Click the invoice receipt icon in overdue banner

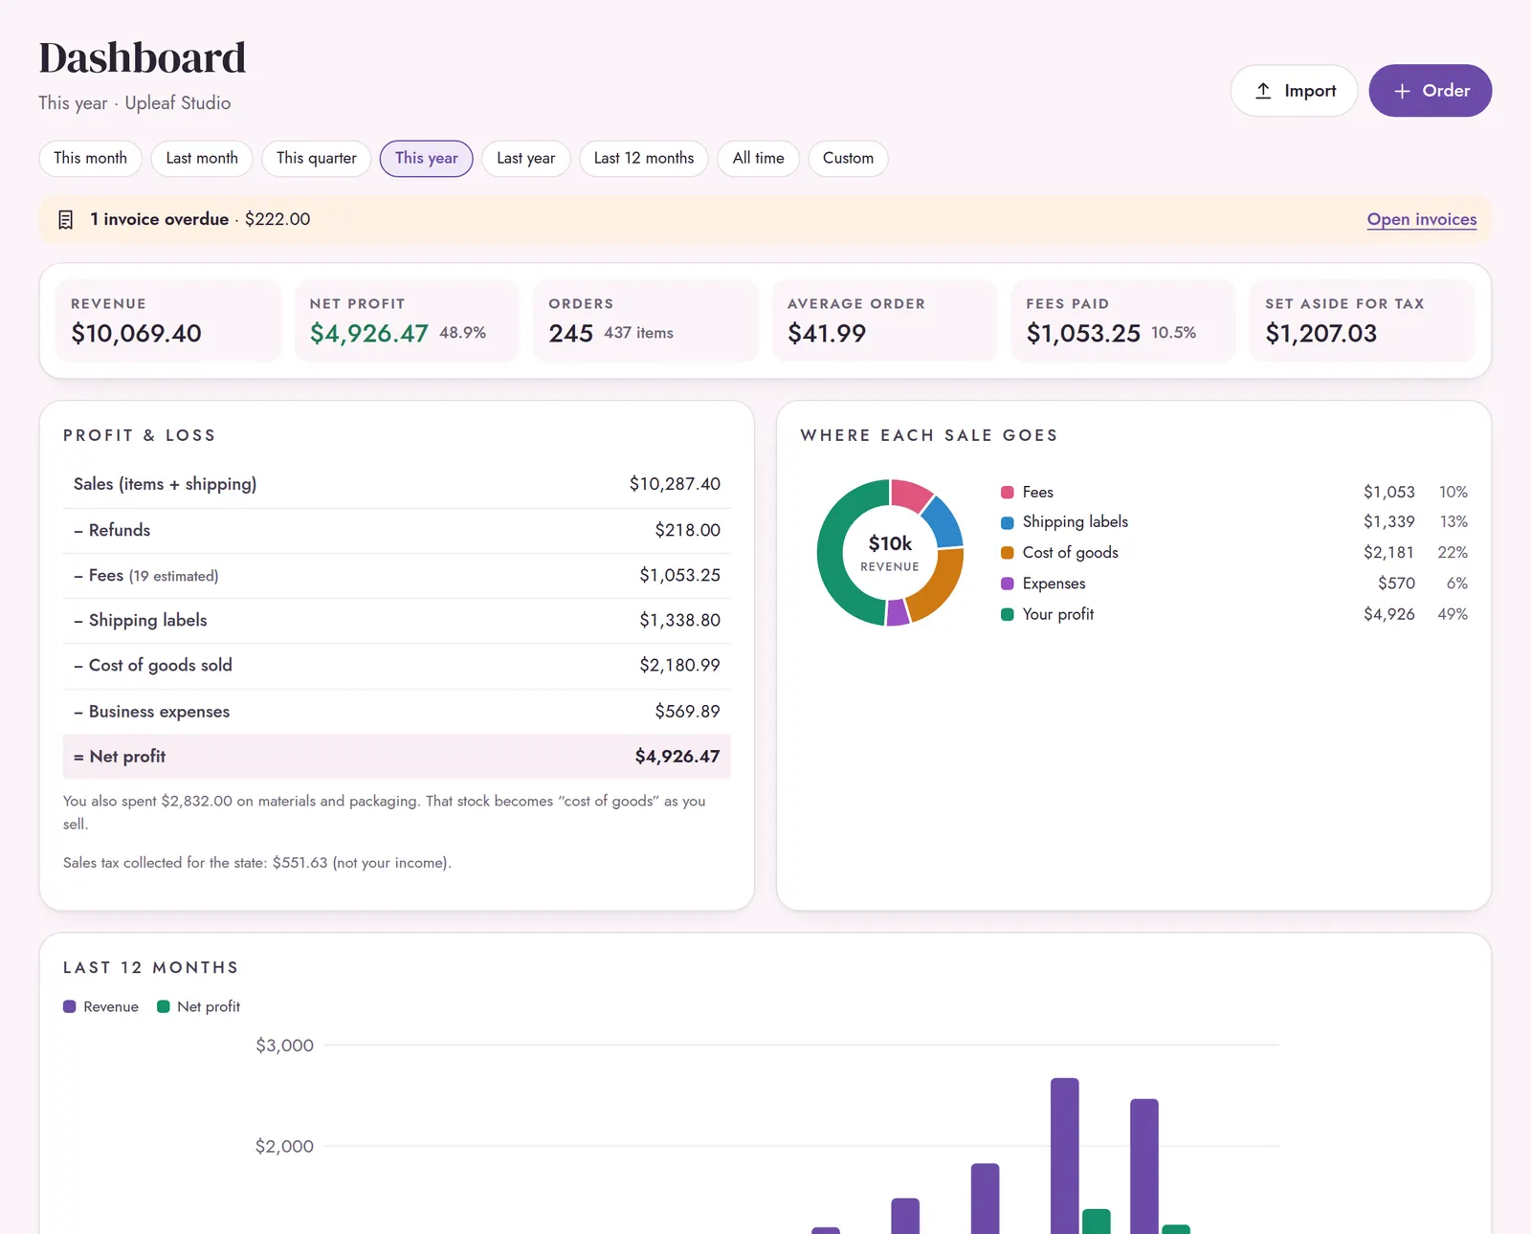point(65,220)
